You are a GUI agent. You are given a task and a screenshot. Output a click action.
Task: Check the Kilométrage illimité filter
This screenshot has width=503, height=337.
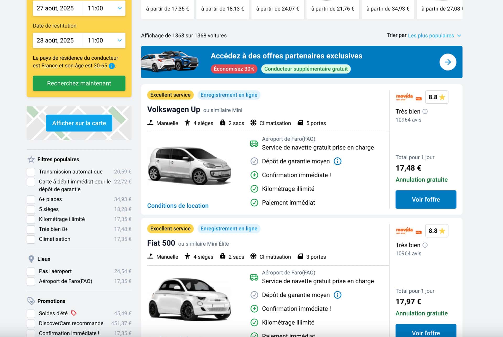[x=31, y=220]
